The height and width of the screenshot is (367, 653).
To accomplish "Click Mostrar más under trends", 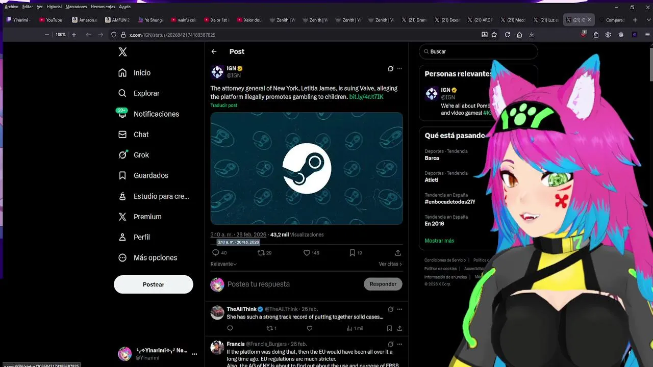I will tap(439, 241).
